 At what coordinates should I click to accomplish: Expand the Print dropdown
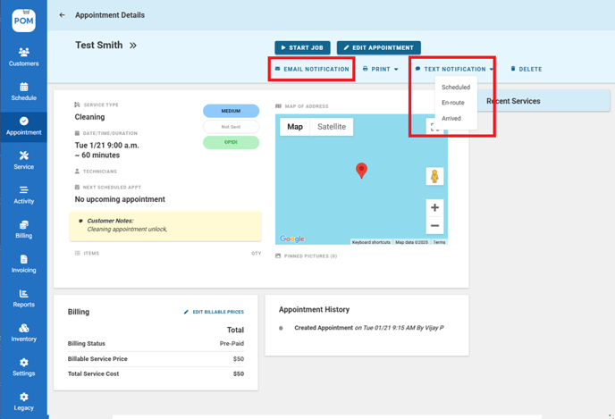(x=381, y=69)
